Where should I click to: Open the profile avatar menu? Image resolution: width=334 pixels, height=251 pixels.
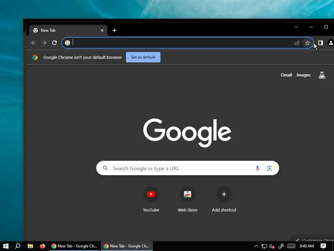[331, 43]
